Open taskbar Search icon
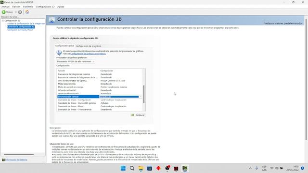The height and width of the screenshot is (173, 308). point(132,168)
